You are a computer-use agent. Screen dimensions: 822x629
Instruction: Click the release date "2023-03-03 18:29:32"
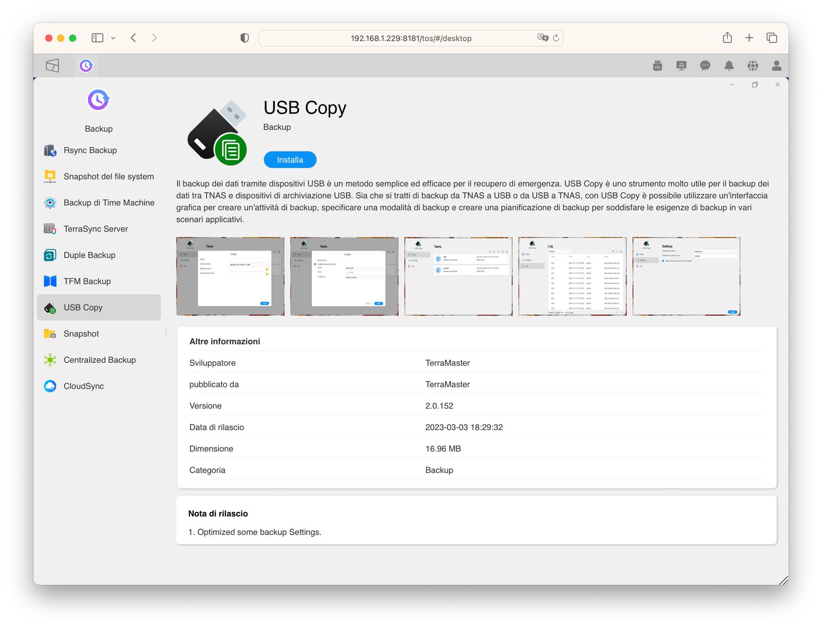464,428
